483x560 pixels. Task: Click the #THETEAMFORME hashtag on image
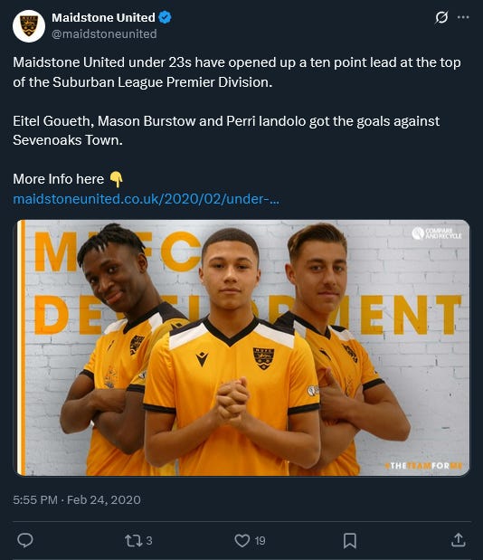[x=423, y=466]
